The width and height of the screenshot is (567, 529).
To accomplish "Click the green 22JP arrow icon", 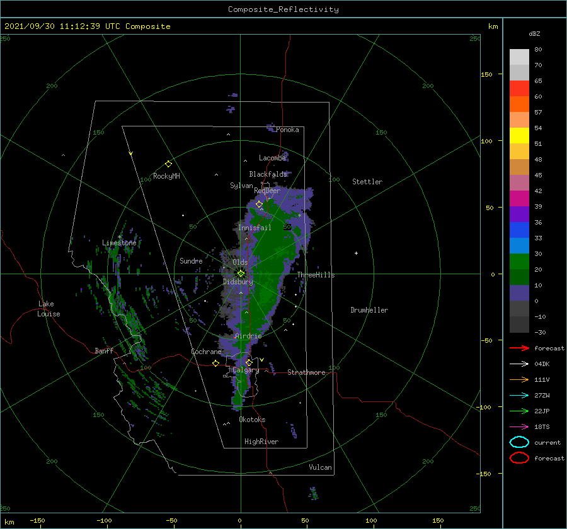I will coord(519,411).
